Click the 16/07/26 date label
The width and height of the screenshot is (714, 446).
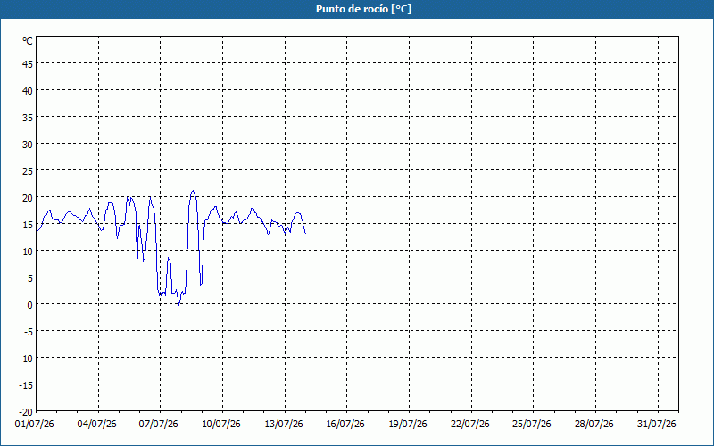(345, 425)
